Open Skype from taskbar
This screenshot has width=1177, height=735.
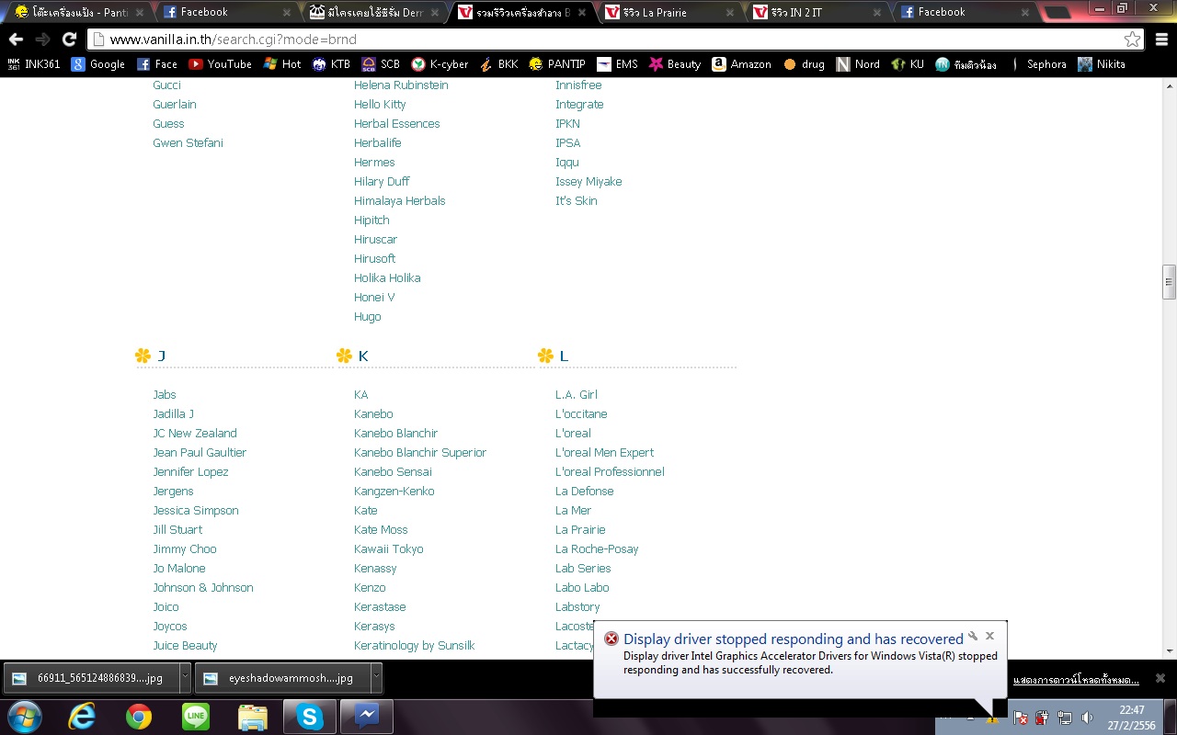click(310, 717)
